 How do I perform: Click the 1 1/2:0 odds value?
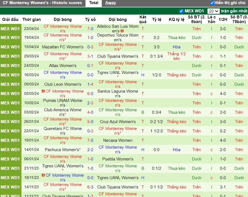156,131
